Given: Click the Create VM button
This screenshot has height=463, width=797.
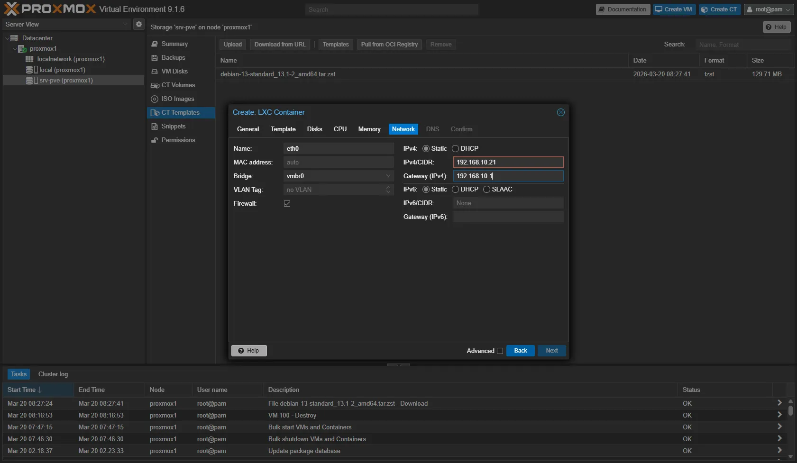Looking at the screenshot, I should point(674,9).
